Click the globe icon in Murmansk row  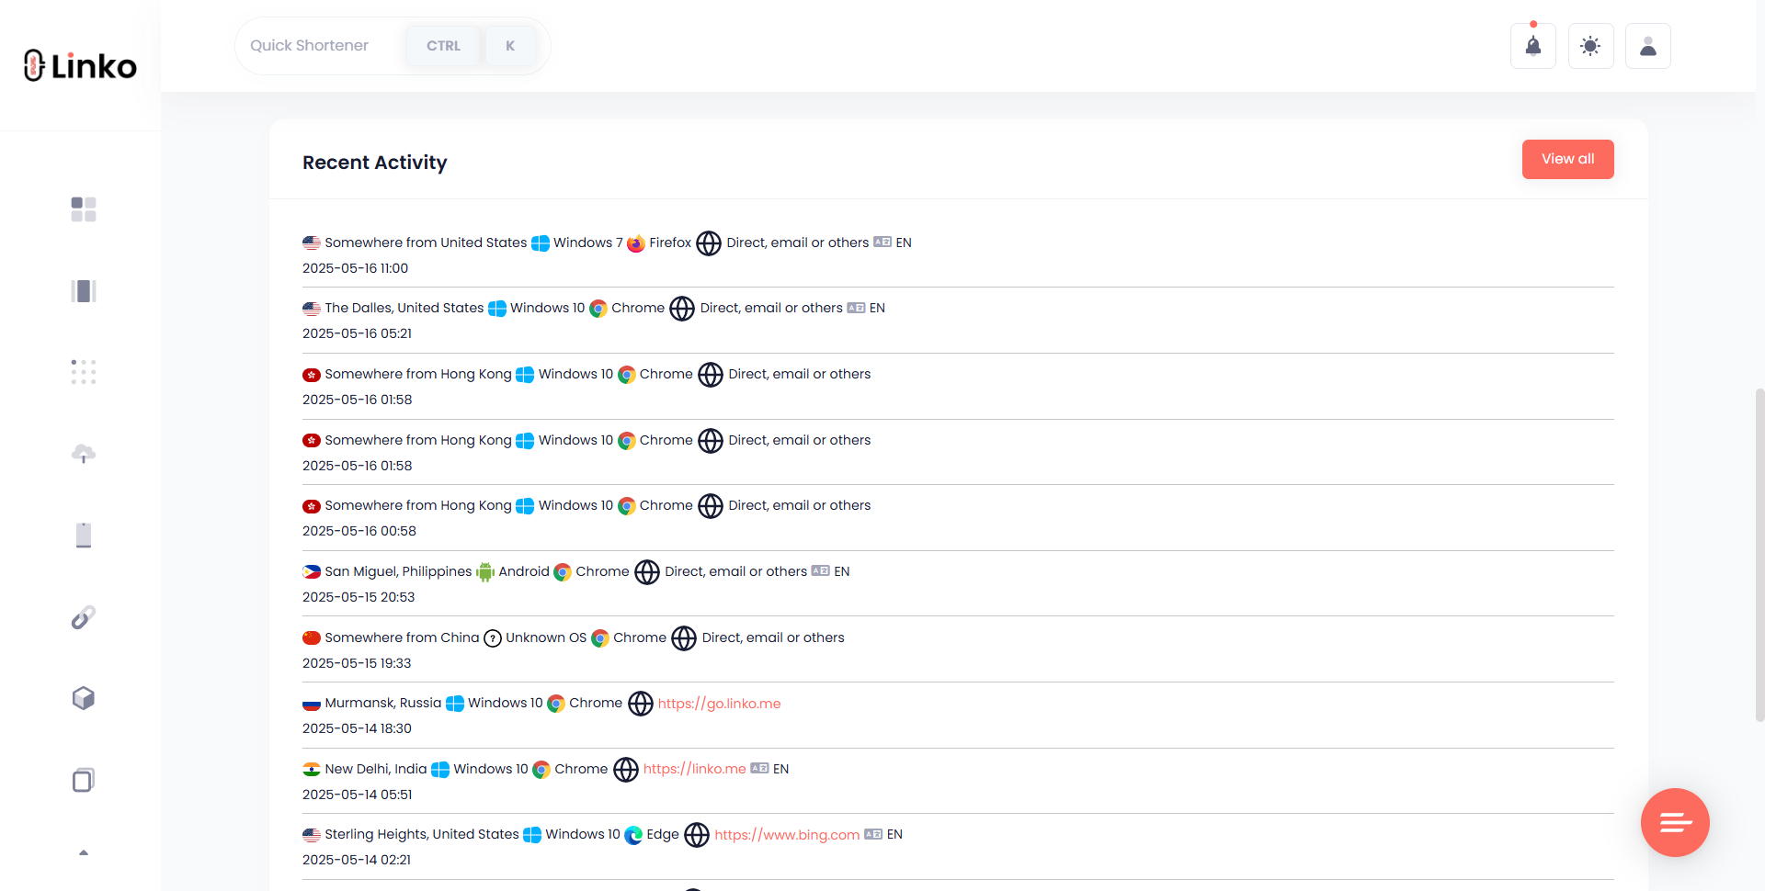pyautogui.click(x=641, y=704)
